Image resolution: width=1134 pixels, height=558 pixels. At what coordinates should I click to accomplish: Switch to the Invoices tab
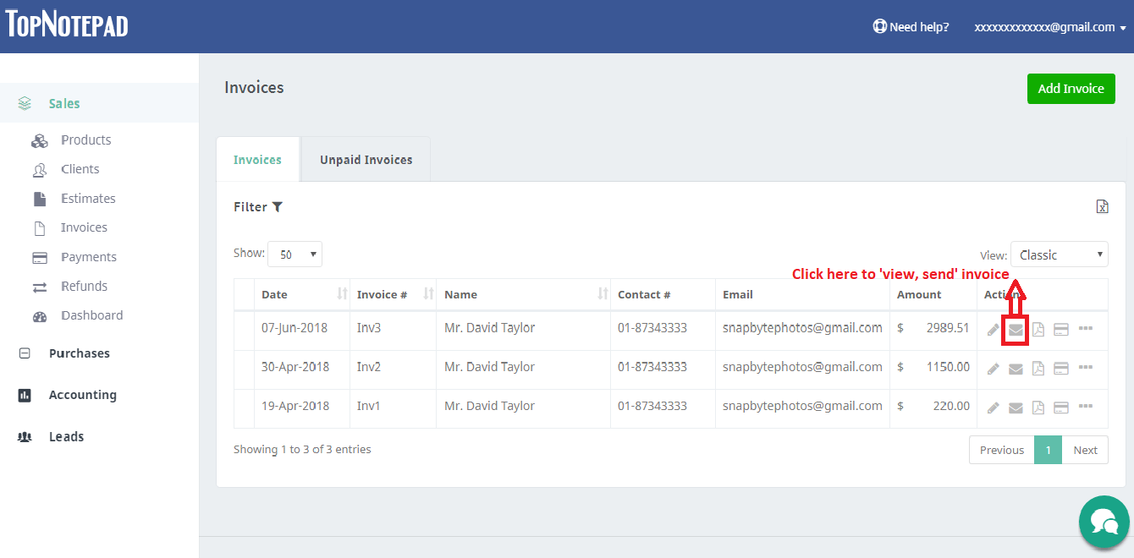(x=257, y=159)
